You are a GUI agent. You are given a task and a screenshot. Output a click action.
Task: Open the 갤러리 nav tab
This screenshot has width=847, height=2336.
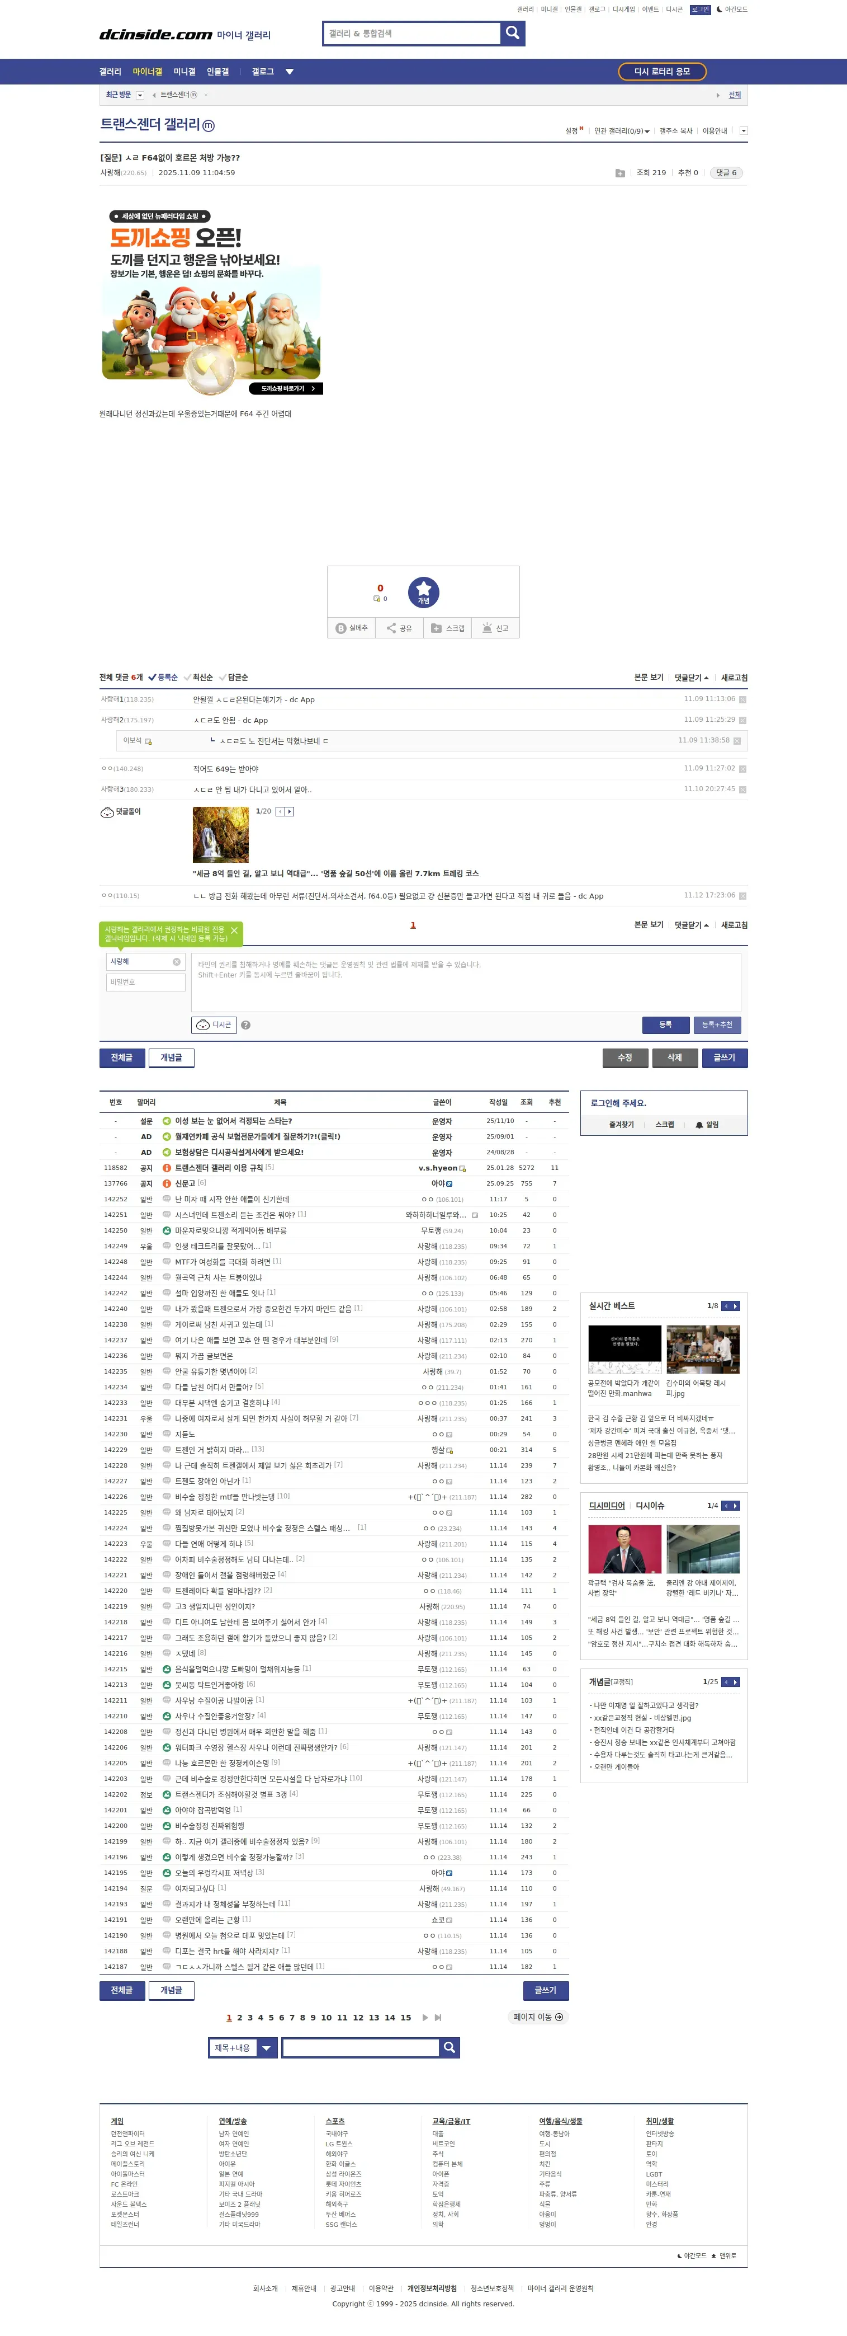coord(110,72)
